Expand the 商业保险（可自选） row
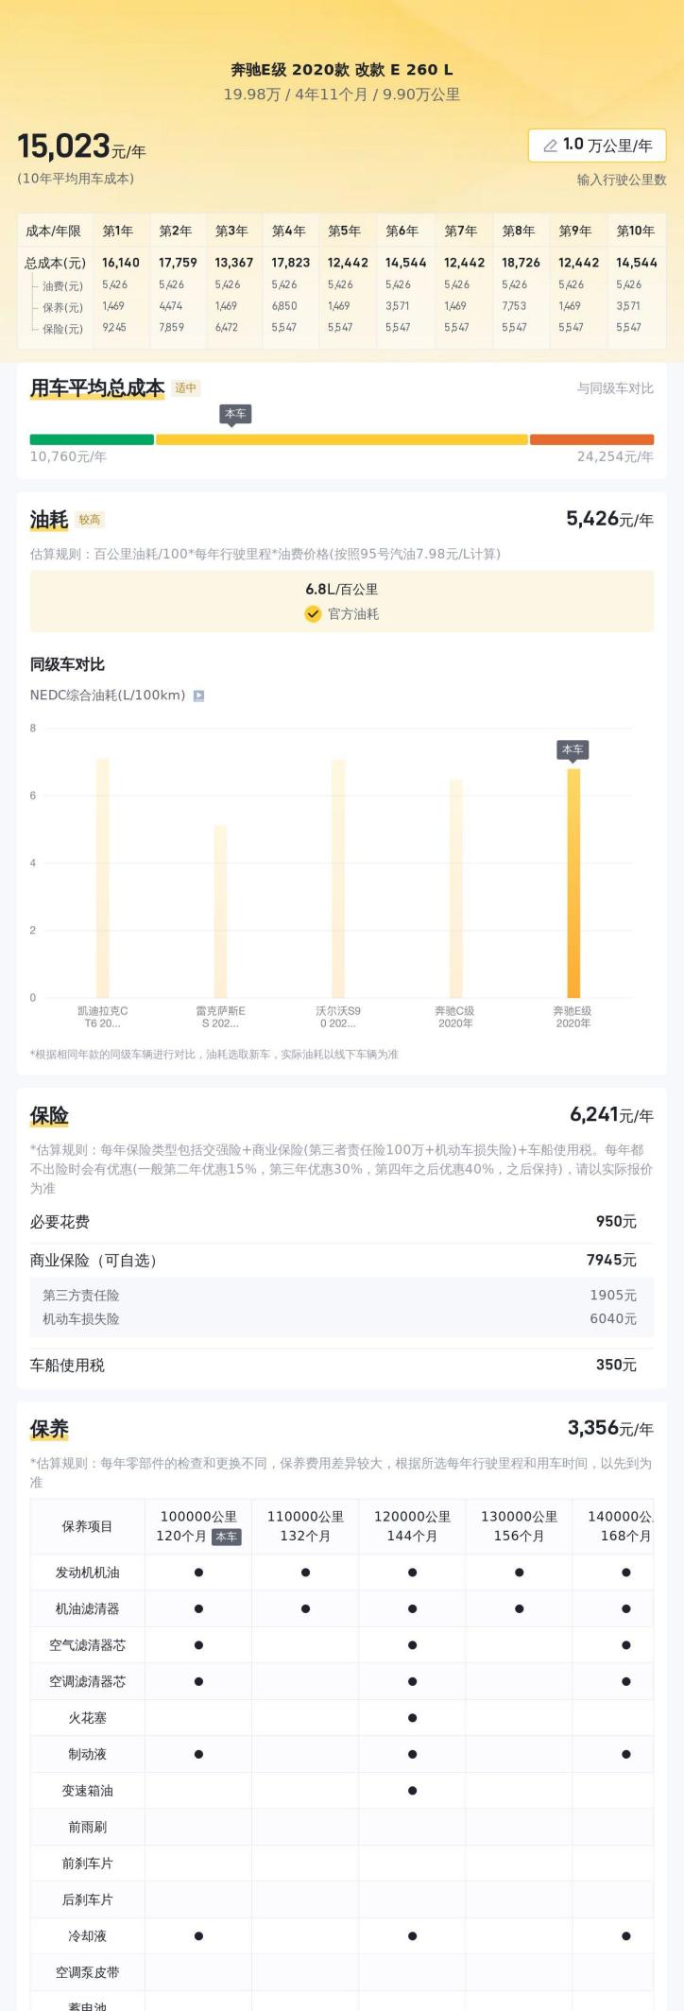This screenshot has width=684, height=2011. [340, 1260]
